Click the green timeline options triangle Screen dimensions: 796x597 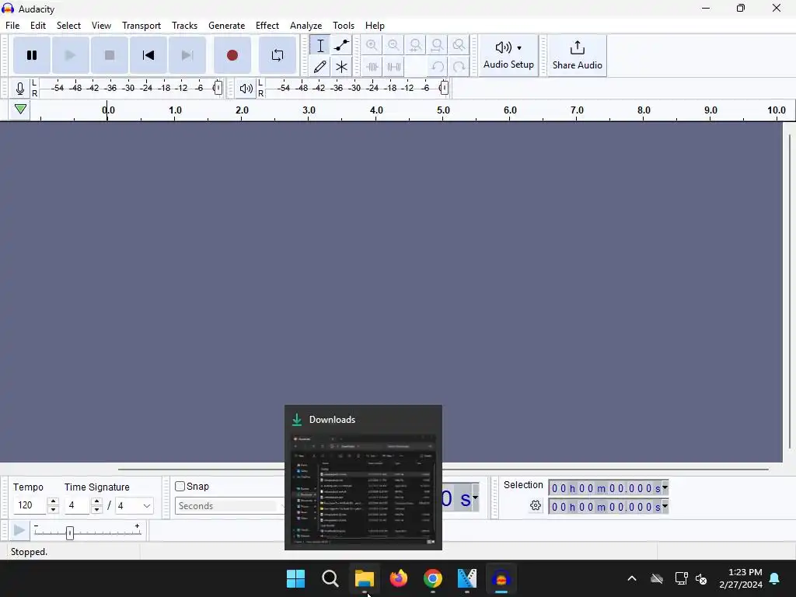[x=20, y=109]
